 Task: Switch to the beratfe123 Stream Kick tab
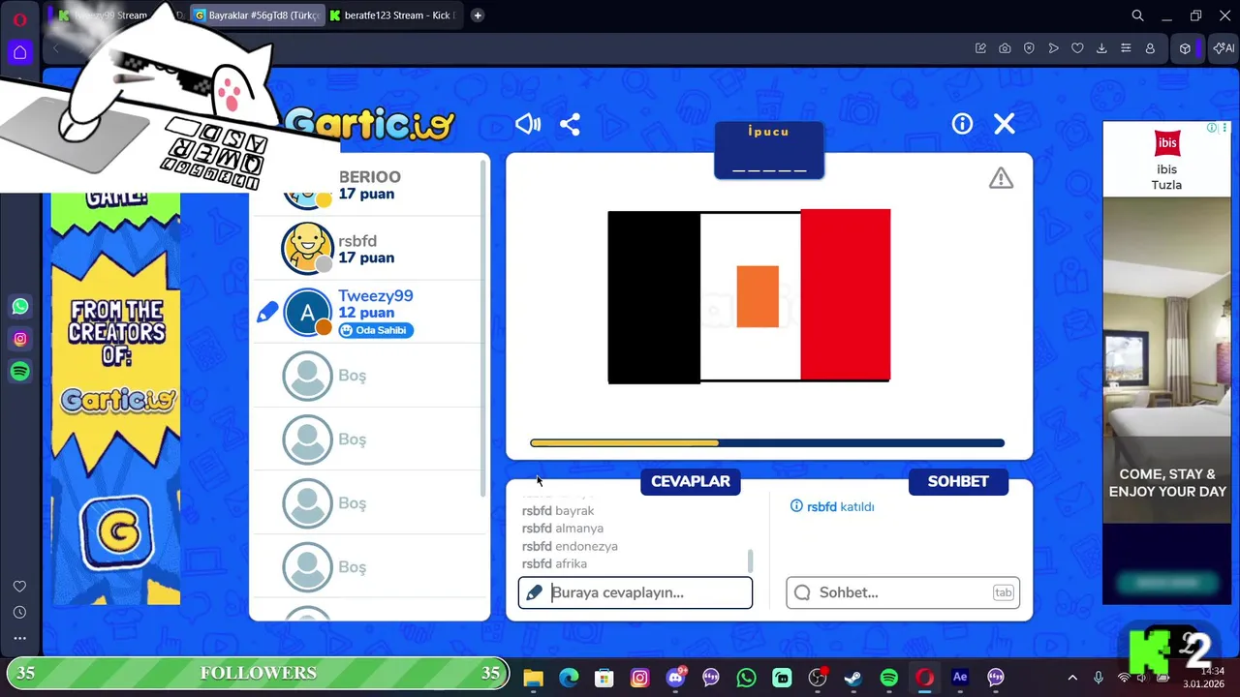pos(393,15)
